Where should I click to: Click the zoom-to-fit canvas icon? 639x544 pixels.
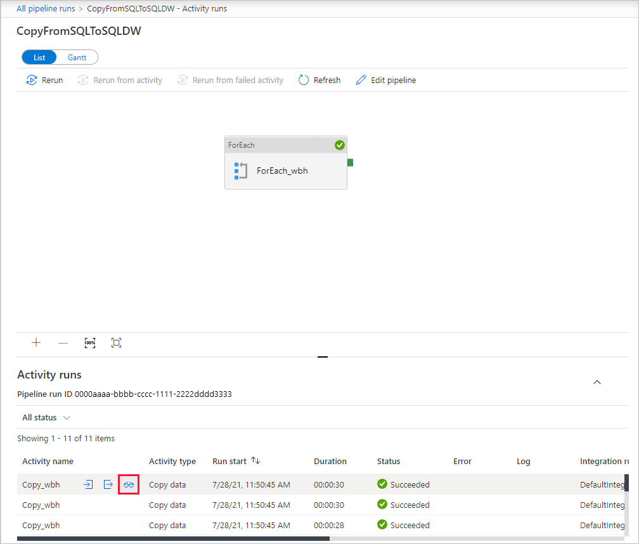point(116,342)
